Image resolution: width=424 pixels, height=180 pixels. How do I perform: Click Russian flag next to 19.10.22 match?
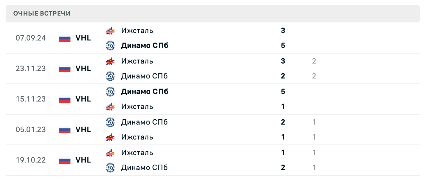coord(65,160)
